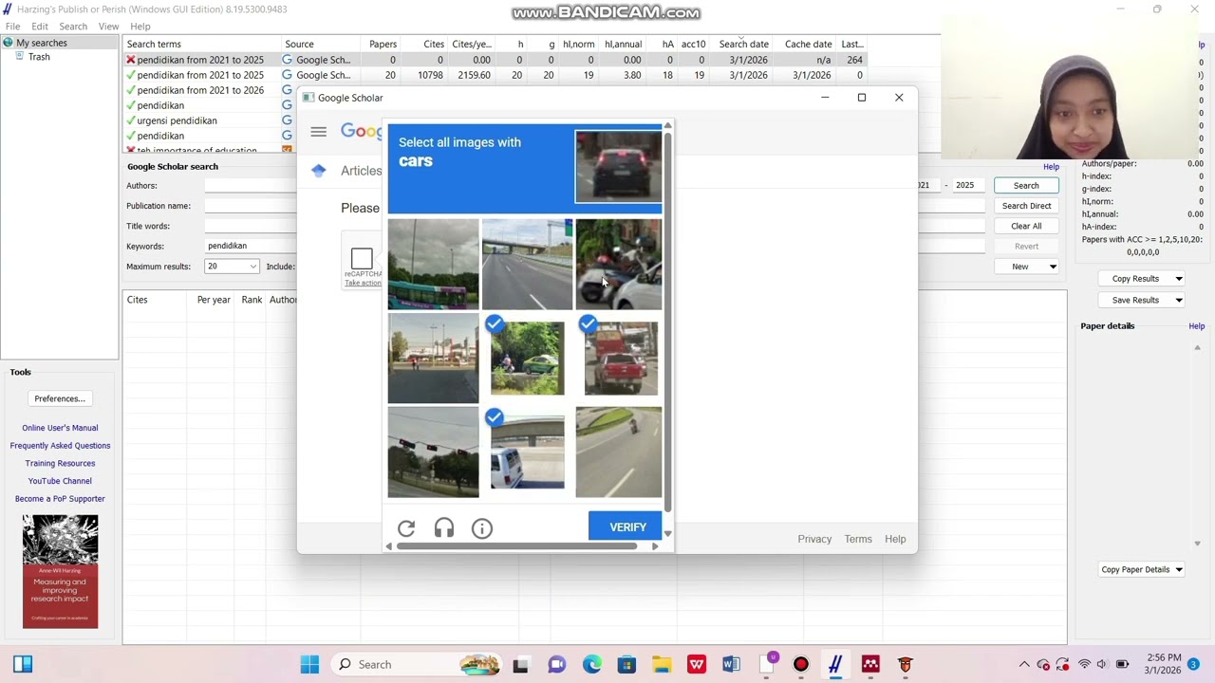Viewport: 1215px width, 683px height.
Task: Select the highway overpass captcha tile
Action: [x=527, y=265]
